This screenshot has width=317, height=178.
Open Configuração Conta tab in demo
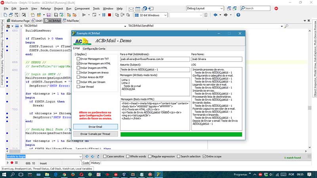click(x=94, y=49)
